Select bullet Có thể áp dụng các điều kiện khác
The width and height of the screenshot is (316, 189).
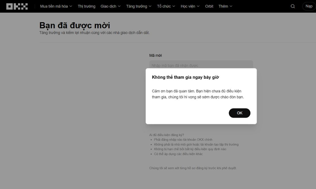pyautogui.click(x=178, y=154)
